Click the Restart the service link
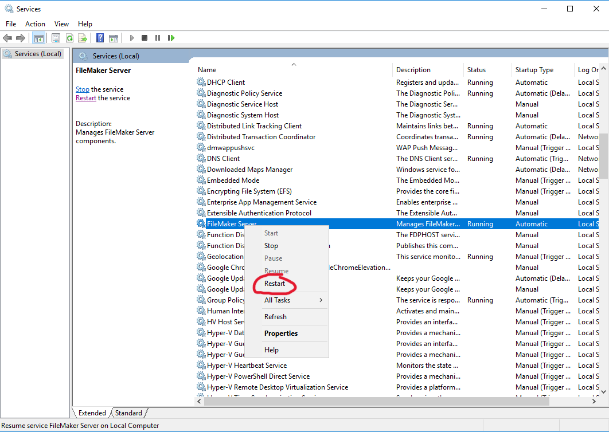 (86, 98)
